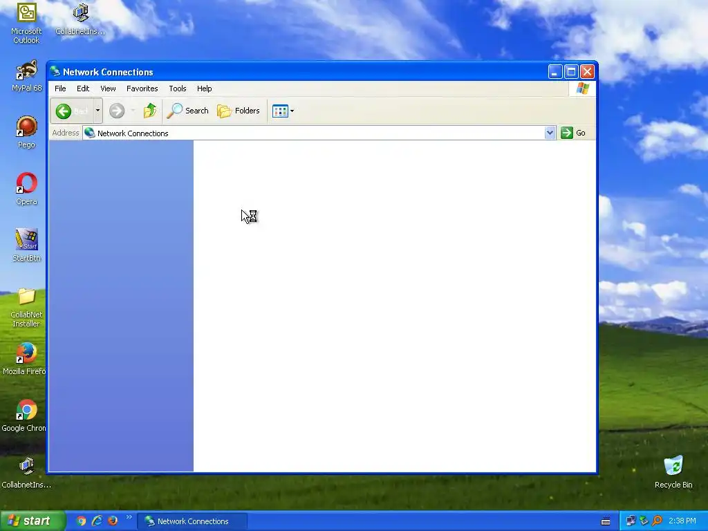Click the 2:38 PM clock
The image size is (708, 531).
(x=682, y=521)
